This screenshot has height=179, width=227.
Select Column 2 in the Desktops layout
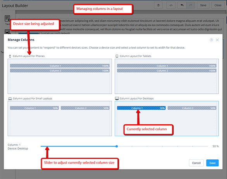tap(192, 108)
